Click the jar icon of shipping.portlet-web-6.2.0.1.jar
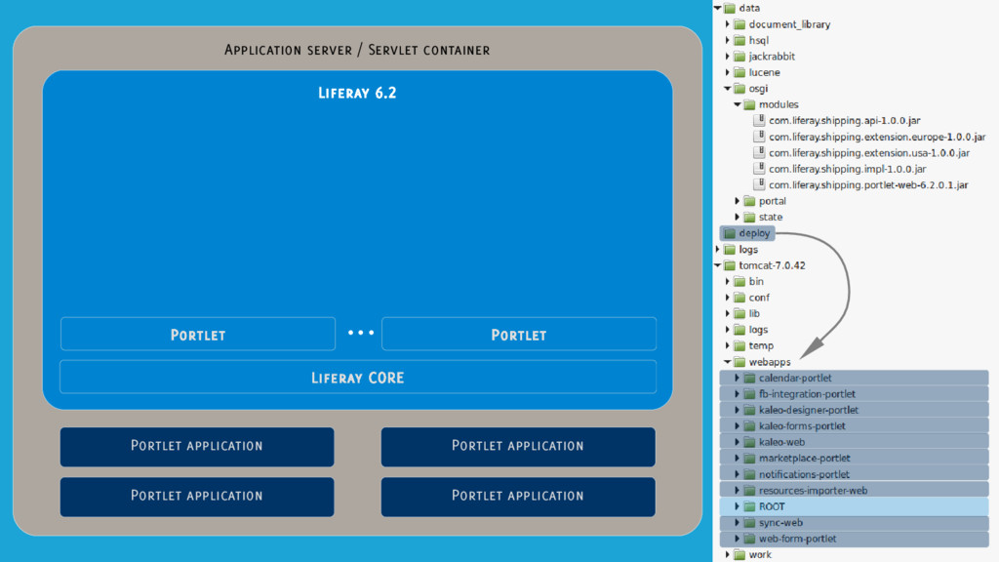The height and width of the screenshot is (562, 999). [759, 184]
